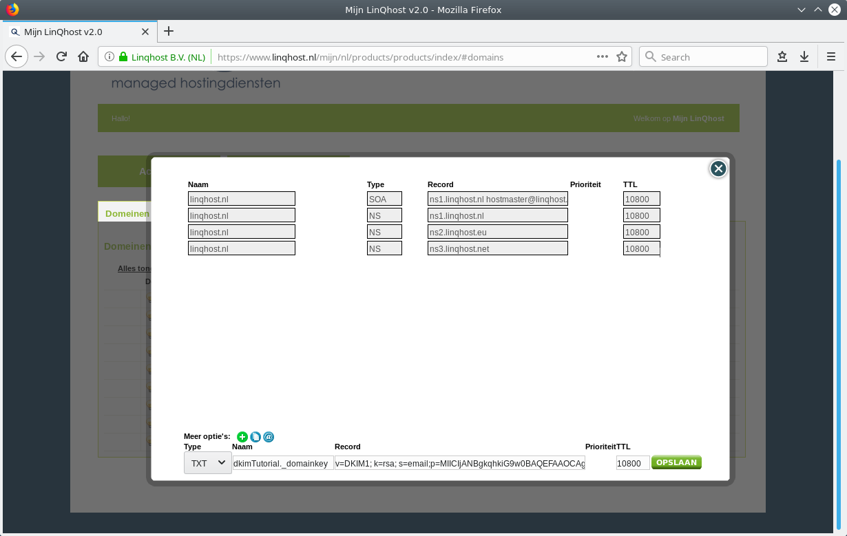Open the downloads arrow icon
The width and height of the screenshot is (847, 536).
(x=804, y=57)
